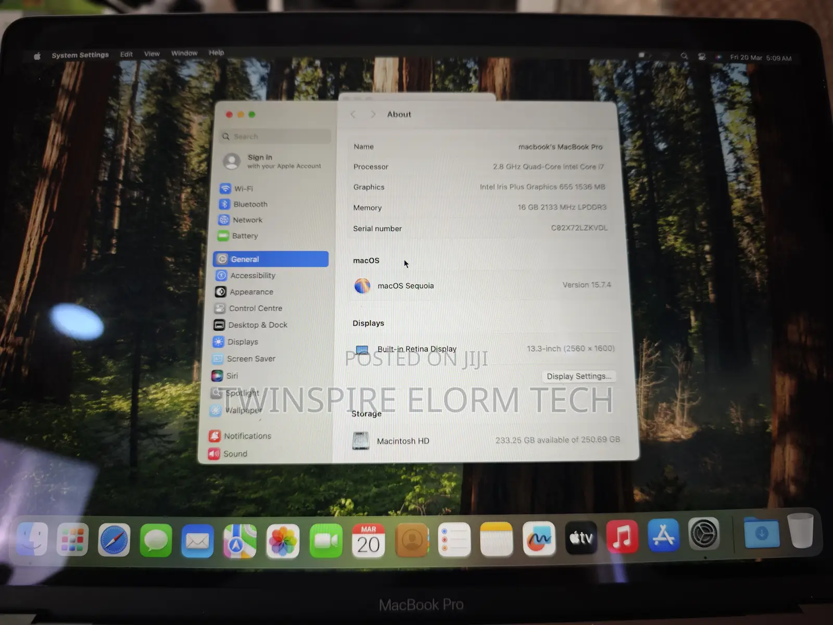Click the Siri icon in menu bar
The image size is (833, 625).
point(719,57)
